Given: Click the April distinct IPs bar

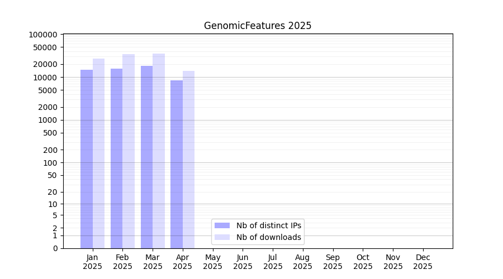Looking at the screenshot, I should click(x=177, y=164).
